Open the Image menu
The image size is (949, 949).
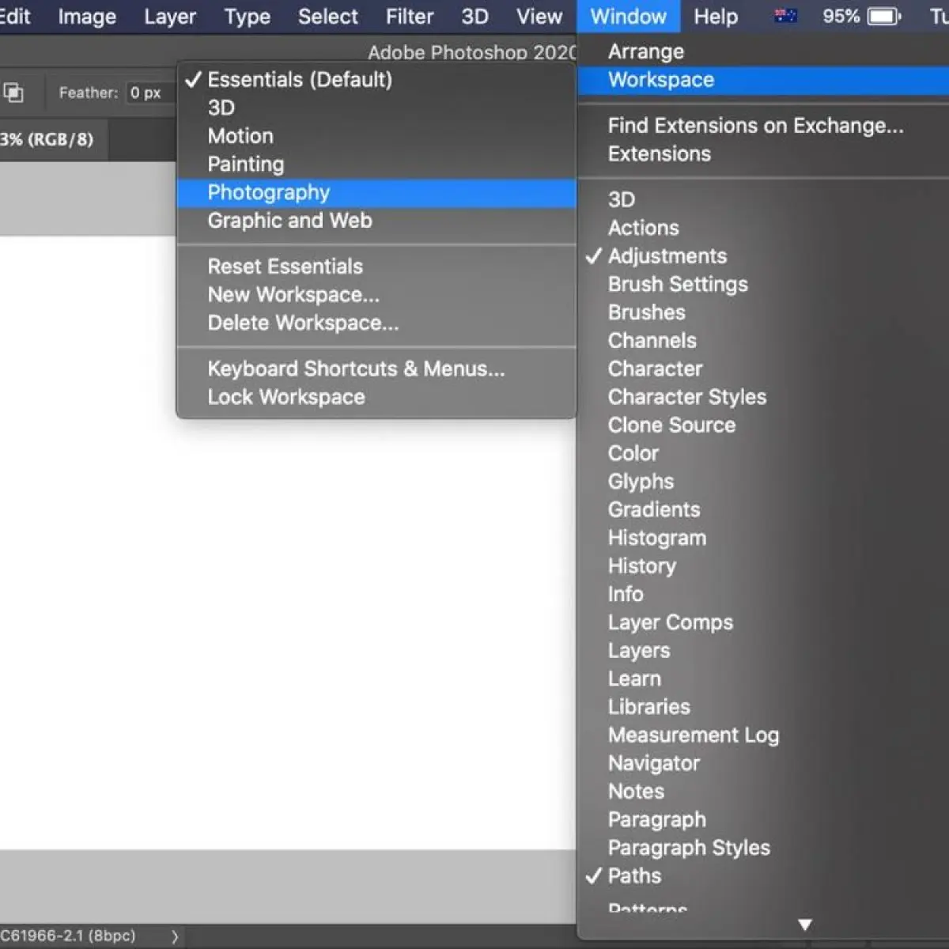(87, 17)
